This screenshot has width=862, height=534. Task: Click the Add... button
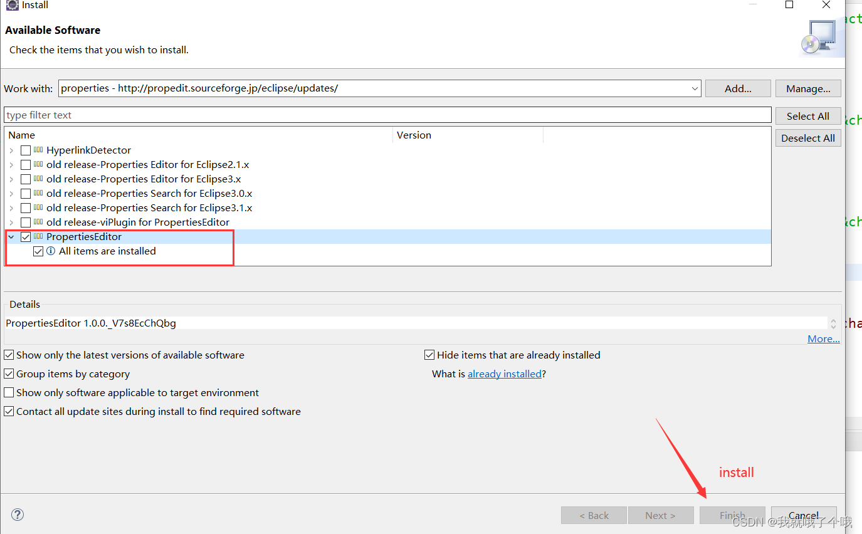click(x=738, y=88)
